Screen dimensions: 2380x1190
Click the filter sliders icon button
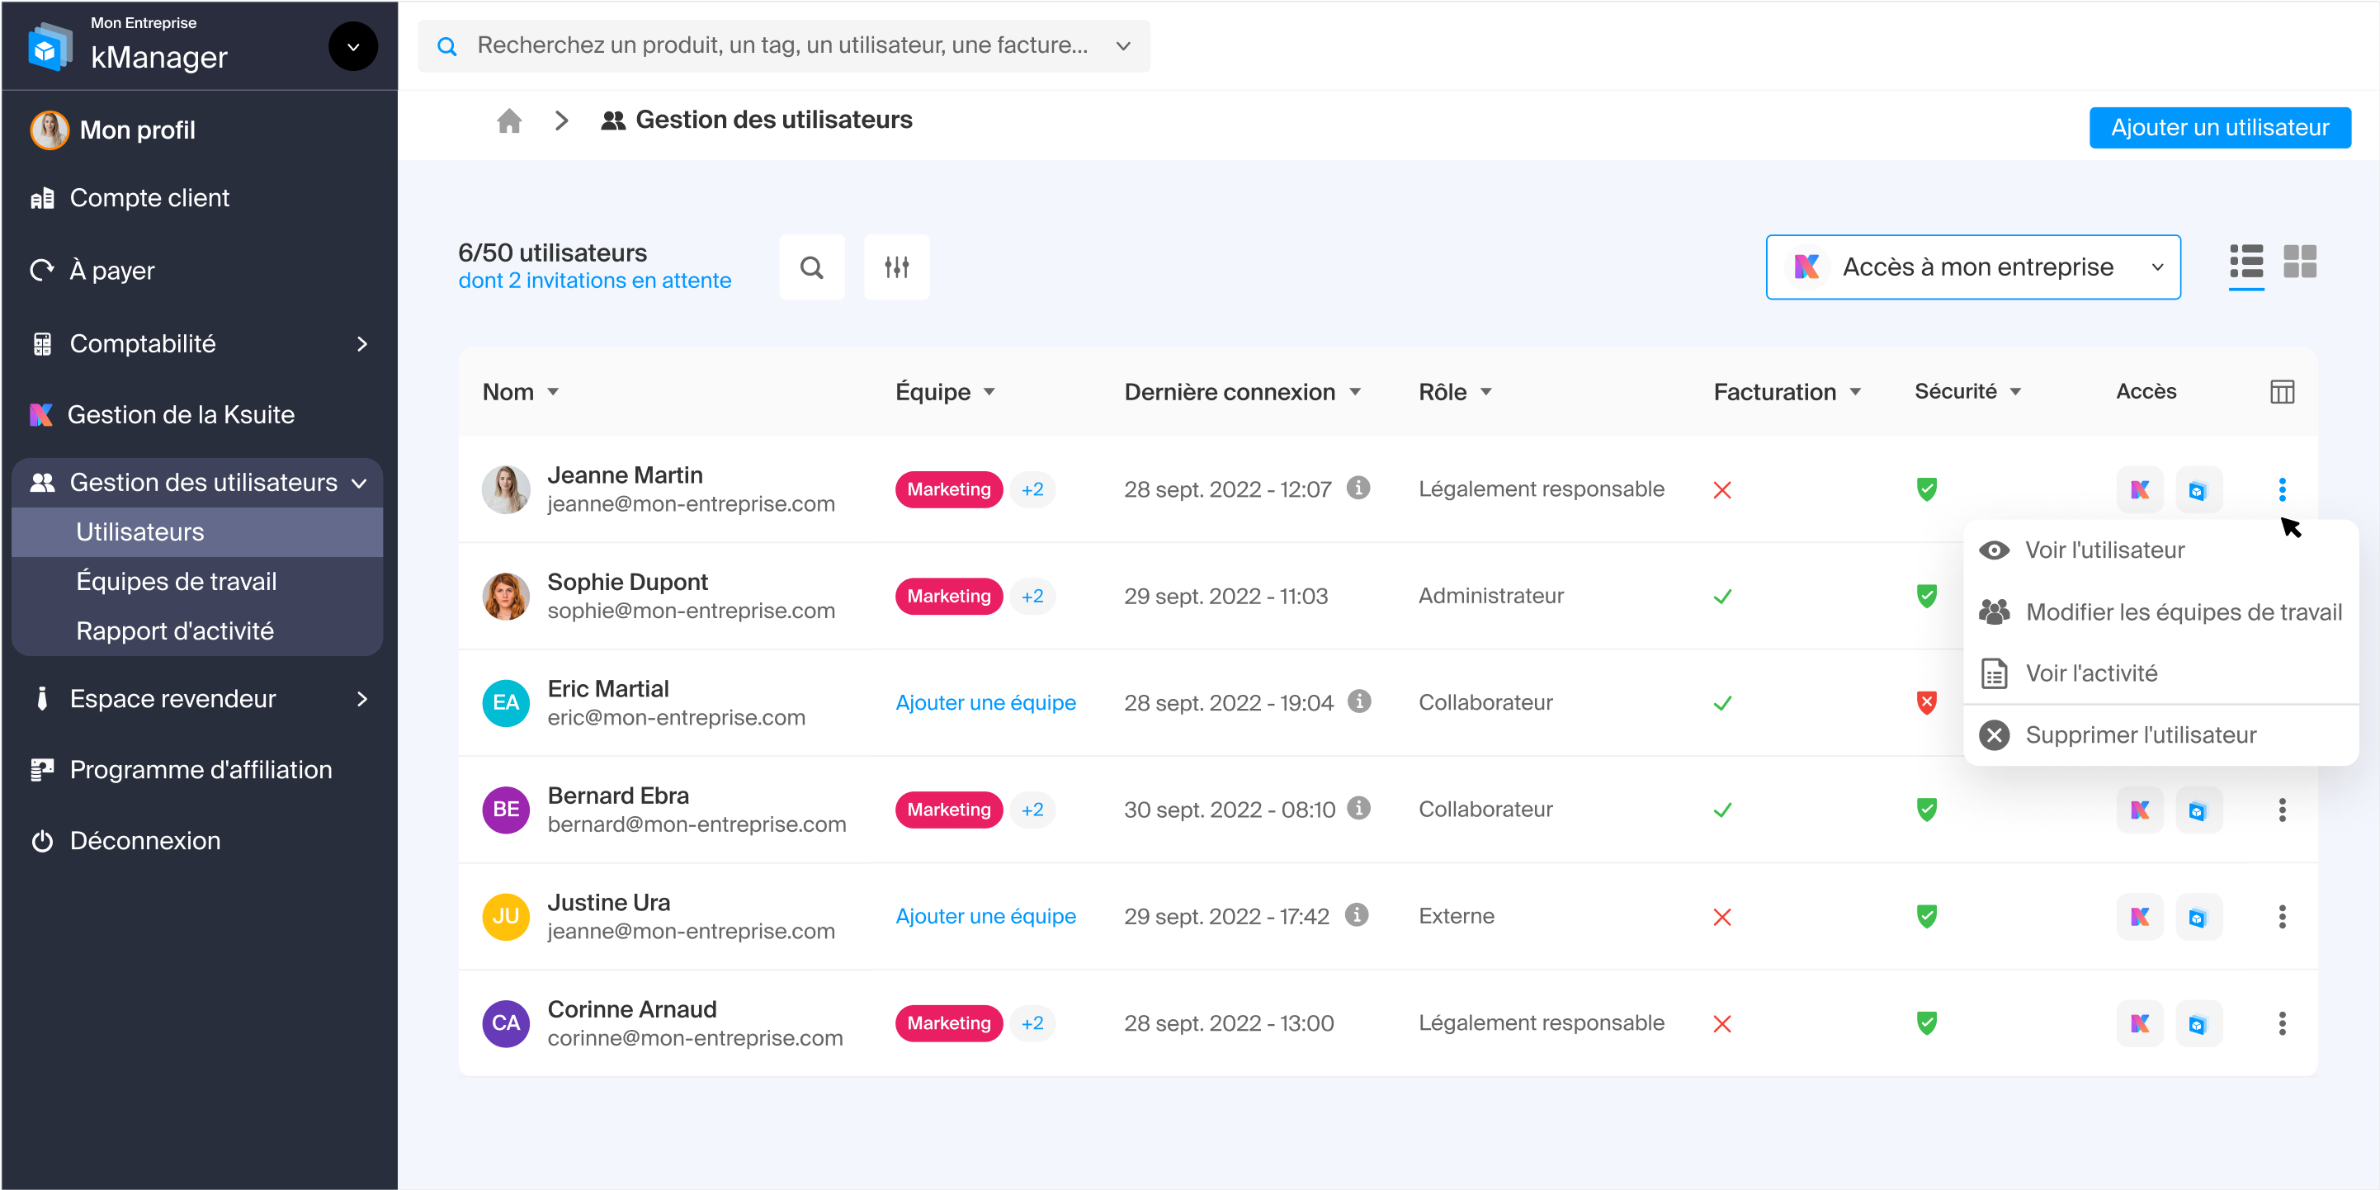point(895,267)
